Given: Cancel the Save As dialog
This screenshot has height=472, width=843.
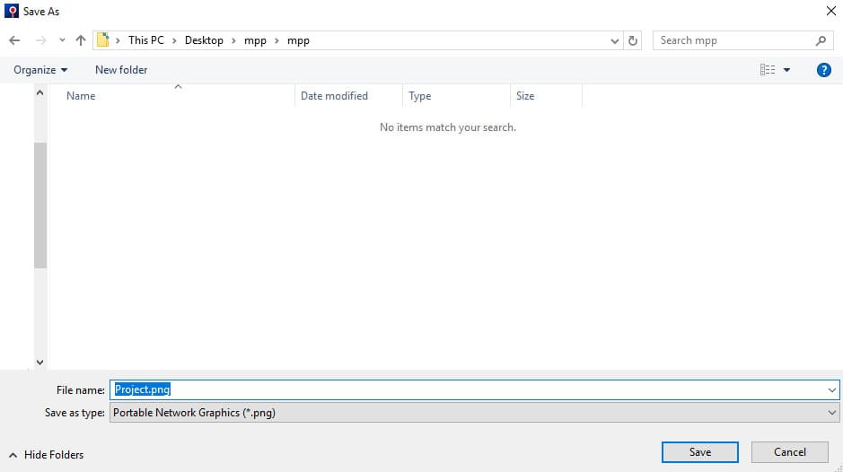Looking at the screenshot, I should 789,452.
